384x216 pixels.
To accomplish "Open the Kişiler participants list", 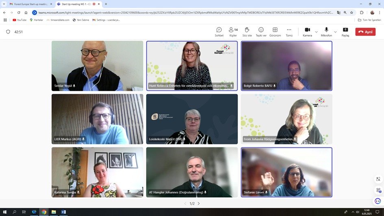I will point(233,32).
